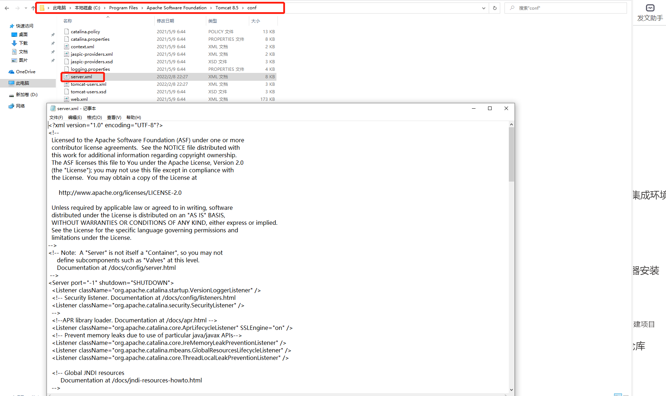Go forward in File Explorer
Viewport: 666px width, 396px height.
(17, 8)
